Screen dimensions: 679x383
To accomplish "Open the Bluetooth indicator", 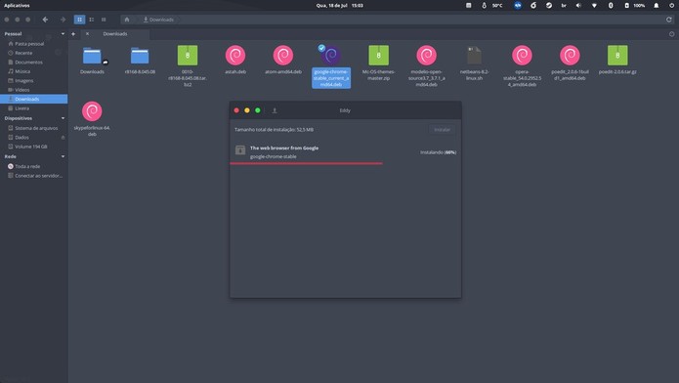I will [x=611, y=6].
